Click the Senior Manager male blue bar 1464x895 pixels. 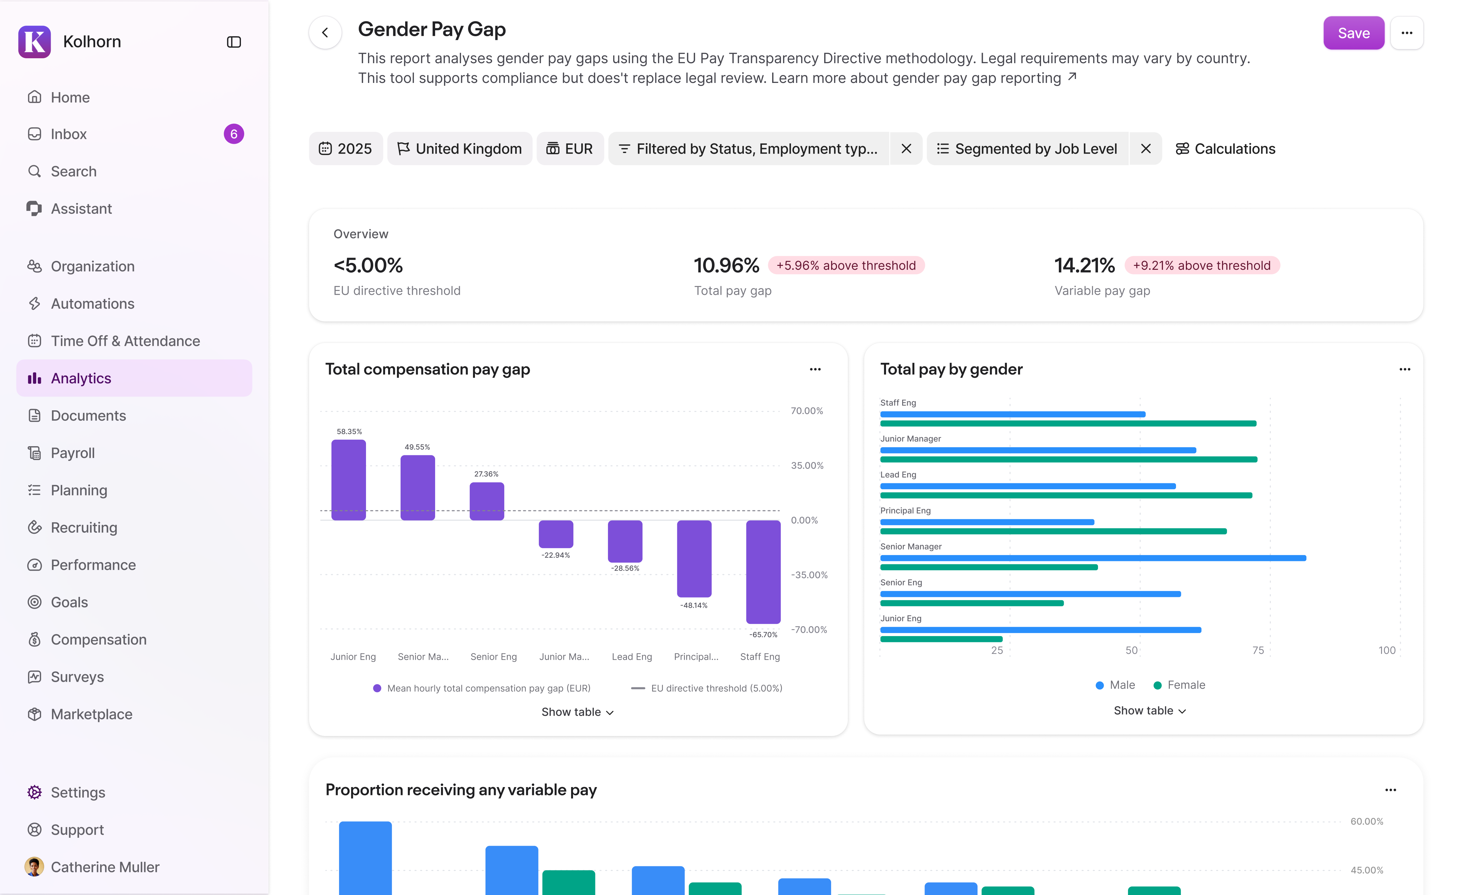1093,558
